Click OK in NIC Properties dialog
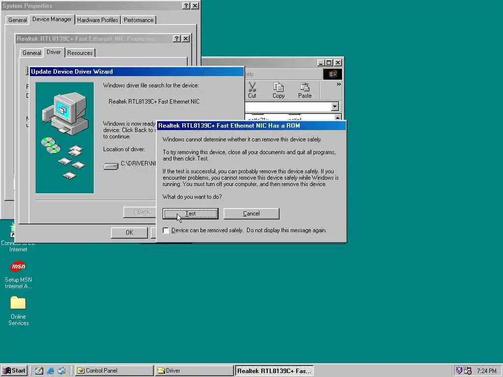 (x=129, y=232)
